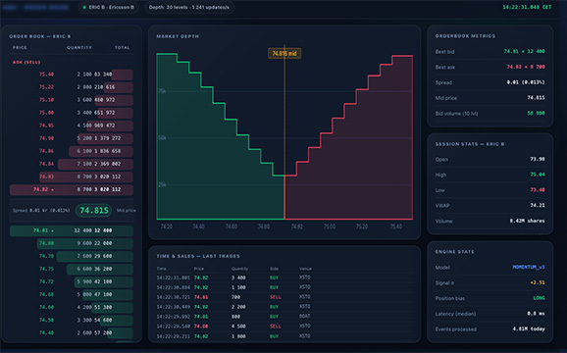Screen dimensions: 567x353
Task: Select the 74.75 bid price row
Action: point(72,270)
